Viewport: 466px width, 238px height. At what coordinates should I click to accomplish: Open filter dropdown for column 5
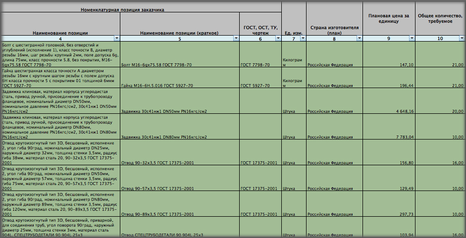(236, 38)
